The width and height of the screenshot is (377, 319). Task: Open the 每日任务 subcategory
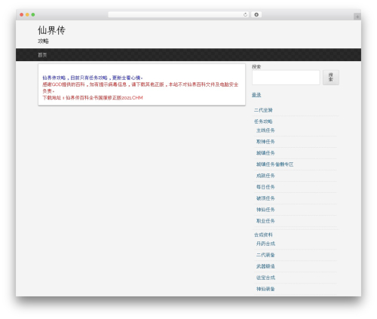265,187
